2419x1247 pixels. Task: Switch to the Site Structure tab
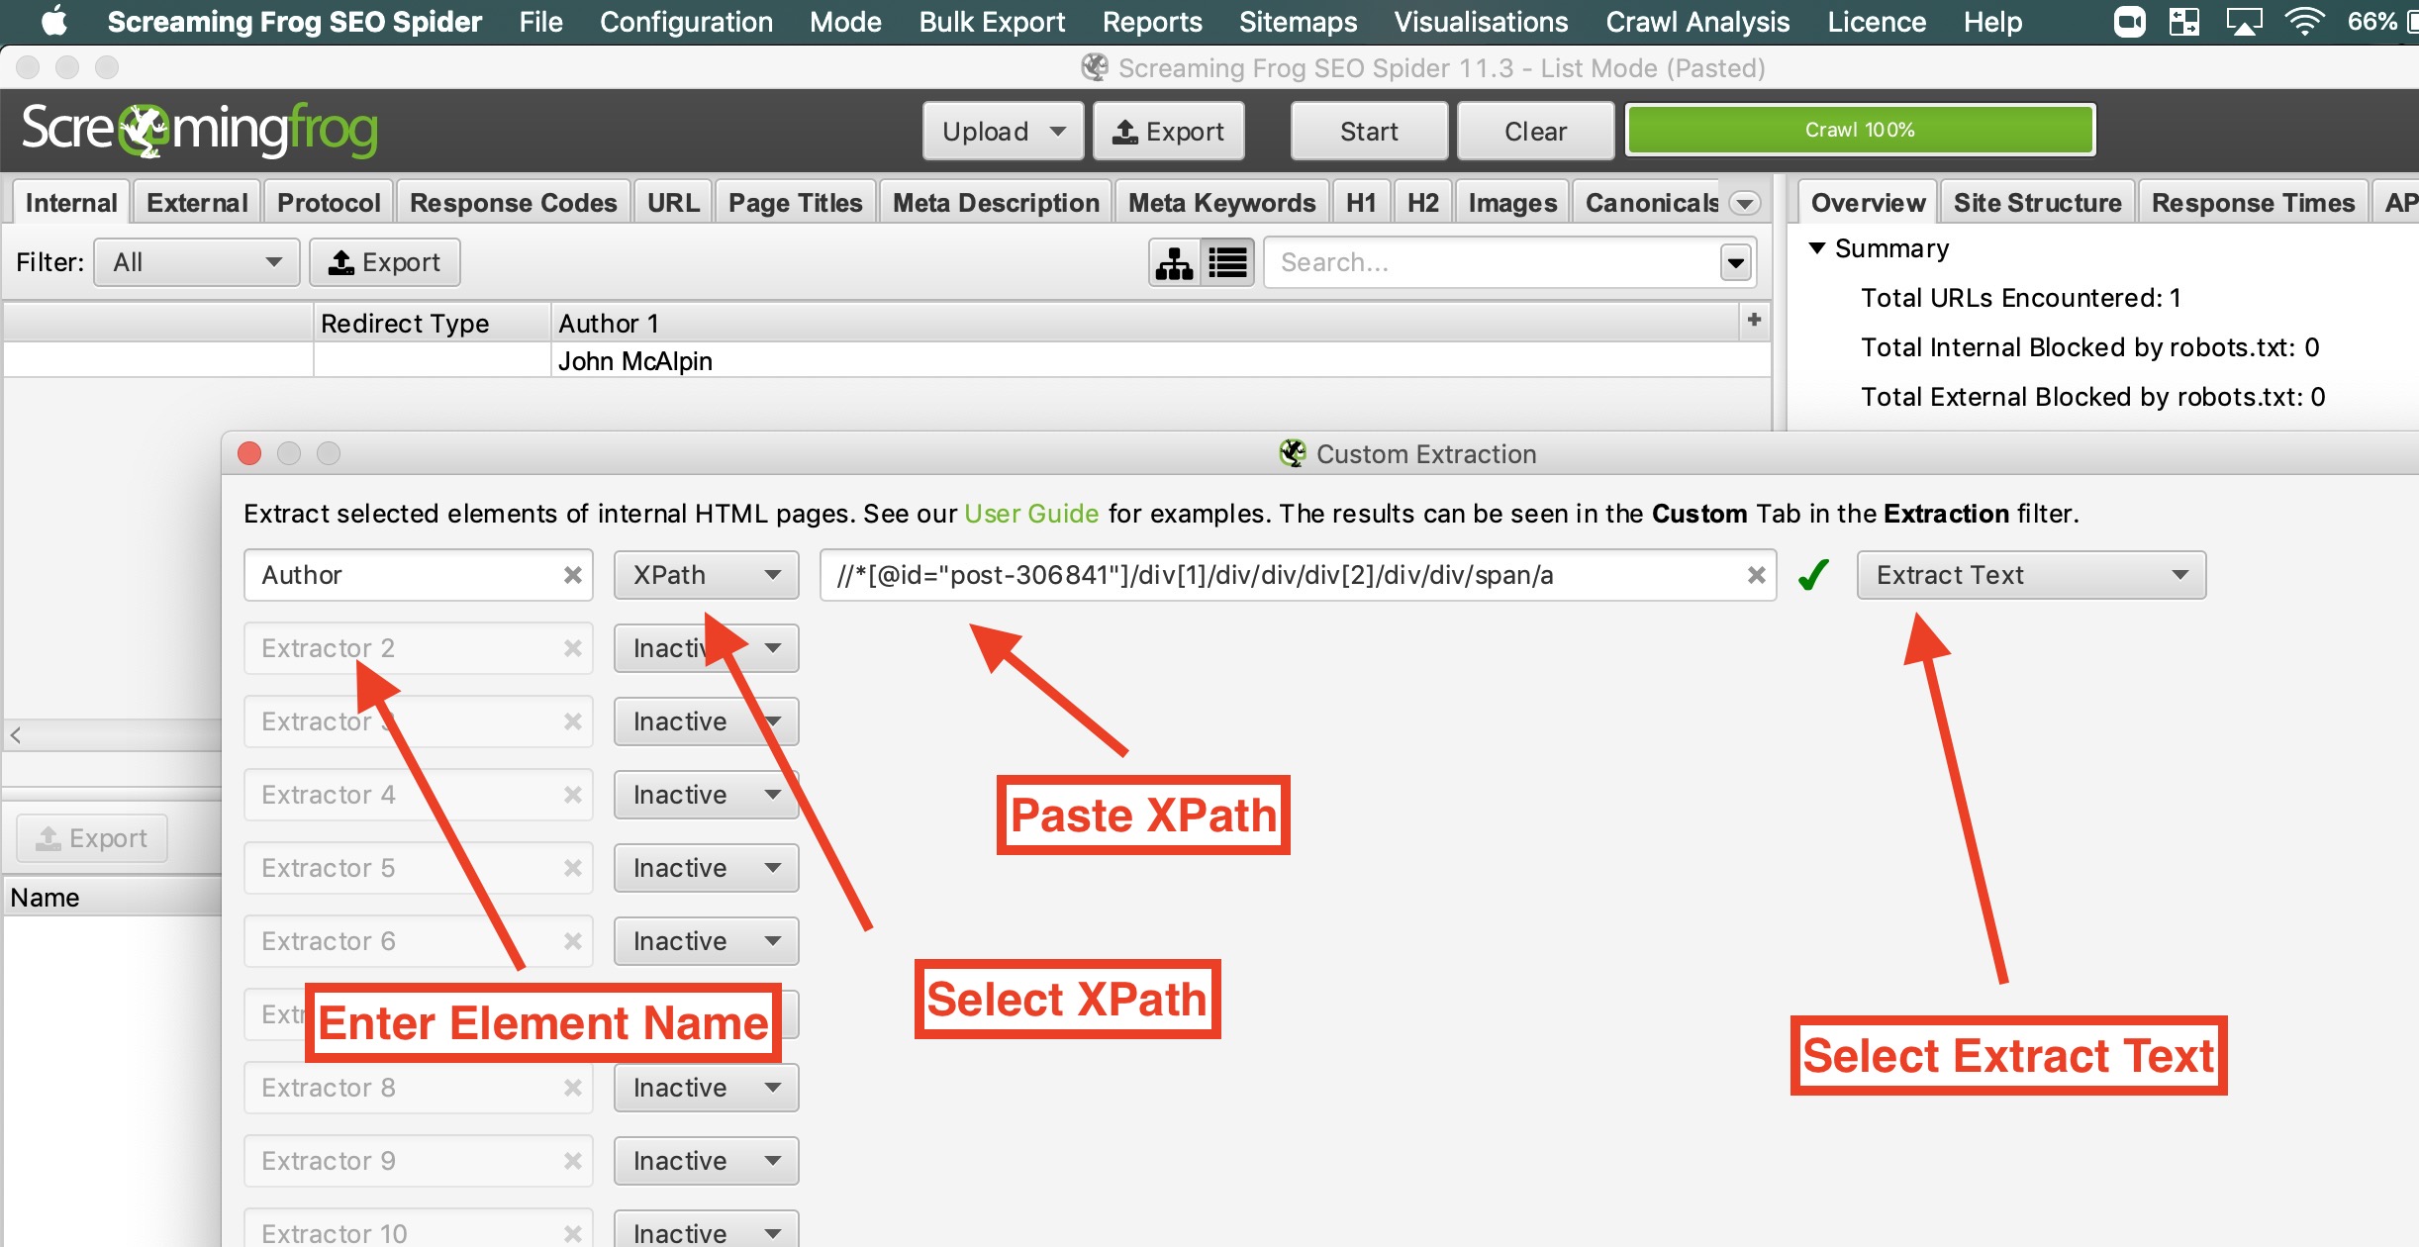pyautogui.click(x=2038, y=202)
